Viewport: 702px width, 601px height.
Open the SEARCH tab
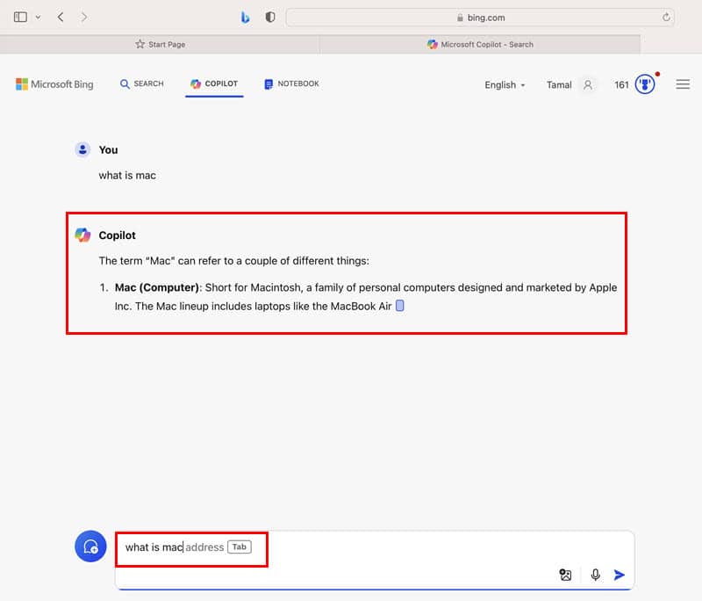[x=141, y=83]
